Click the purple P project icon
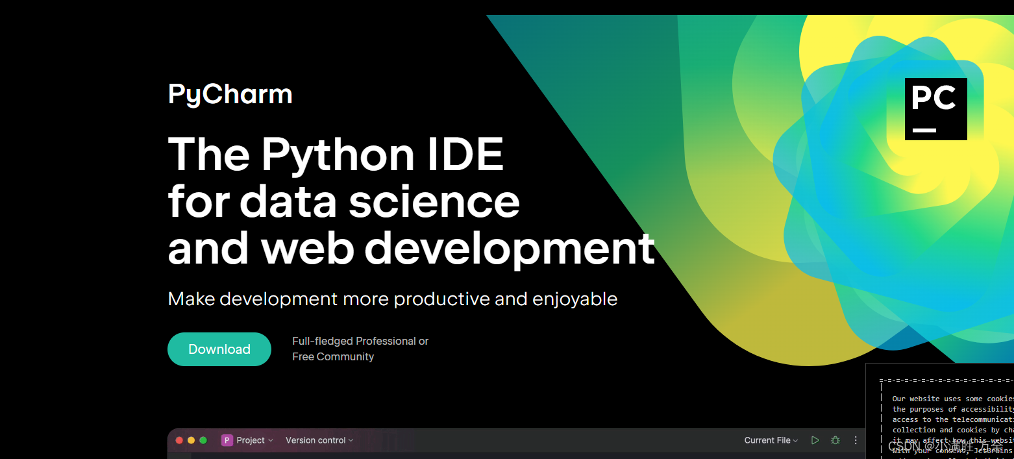This screenshot has width=1014, height=459. tap(227, 440)
